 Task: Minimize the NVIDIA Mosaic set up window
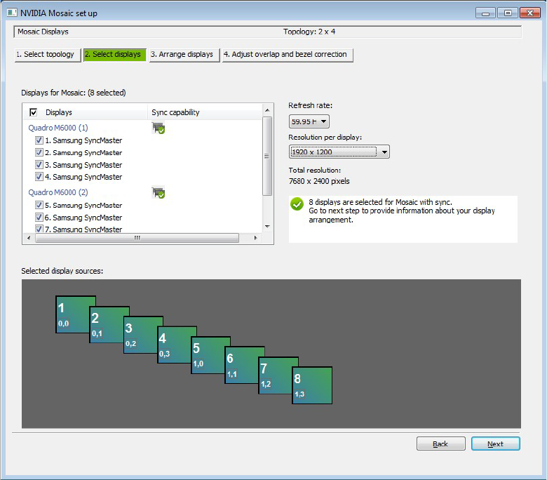485,13
